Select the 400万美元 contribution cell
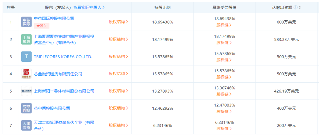This screenshot has height=135, width=319. pos(287,109)
